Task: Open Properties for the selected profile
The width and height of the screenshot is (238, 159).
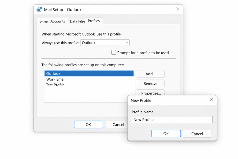Action: [150, 93]
